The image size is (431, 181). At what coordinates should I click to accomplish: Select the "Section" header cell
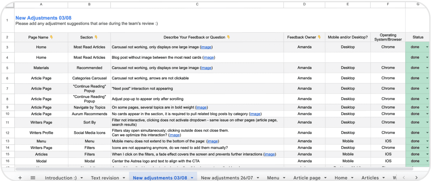[89, 37]
